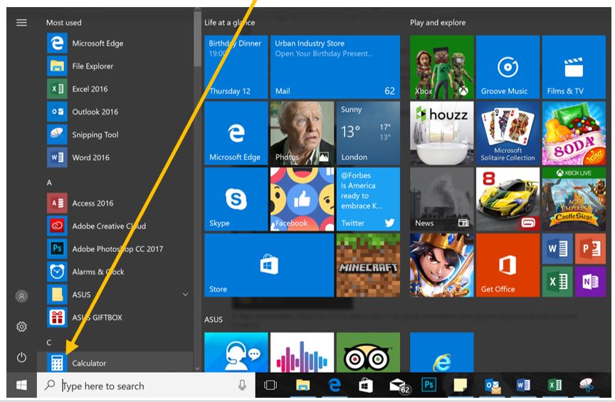Open the Asphalt 8 racing tile
Screen dimensions: 615x402
(x=508, y=199)
